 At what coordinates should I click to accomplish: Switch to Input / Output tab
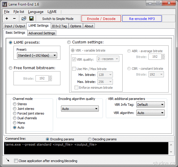coord(15,26)
